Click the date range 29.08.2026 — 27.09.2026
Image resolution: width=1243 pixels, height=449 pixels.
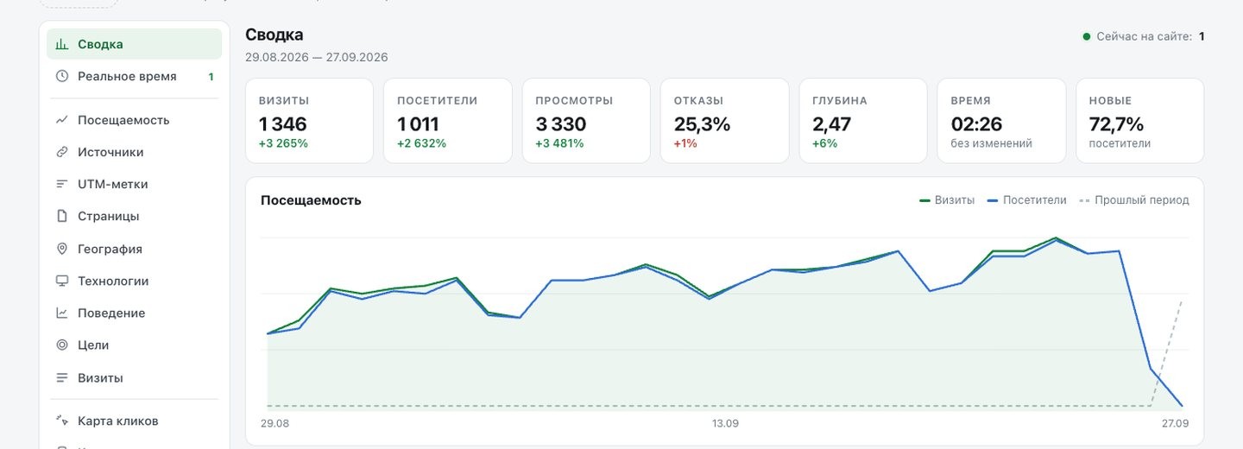pyautogui.click(x=317, y=57)
